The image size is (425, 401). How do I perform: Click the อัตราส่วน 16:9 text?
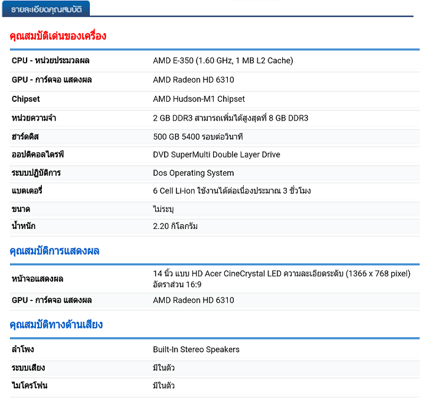click(x=177, y=284)
